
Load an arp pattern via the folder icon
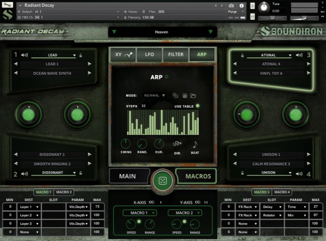pyautogui.click(x=193, y=96)
